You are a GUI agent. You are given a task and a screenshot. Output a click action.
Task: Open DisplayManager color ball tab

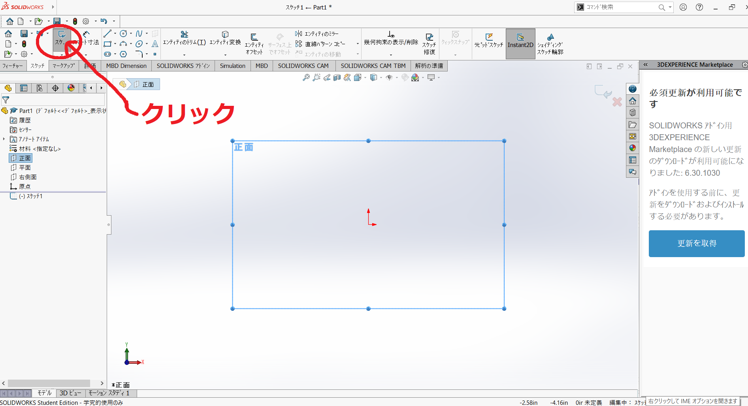point(71,88)
